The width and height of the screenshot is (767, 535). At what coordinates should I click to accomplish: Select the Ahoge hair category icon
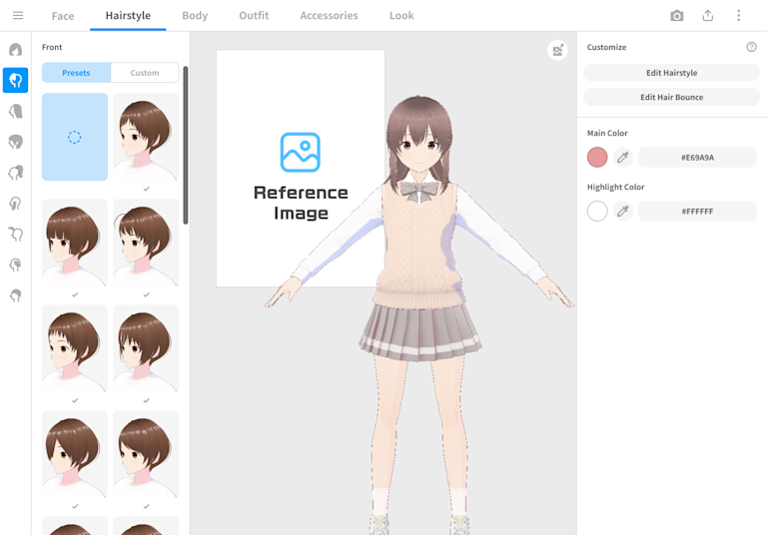[16, 235]
